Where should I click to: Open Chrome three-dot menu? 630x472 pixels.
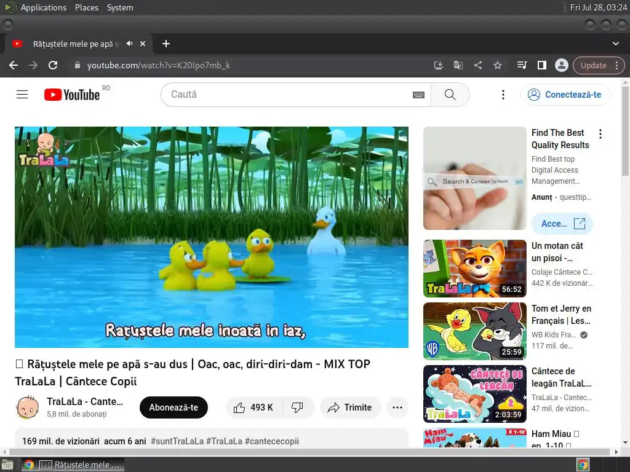click(x=616, y=65)
